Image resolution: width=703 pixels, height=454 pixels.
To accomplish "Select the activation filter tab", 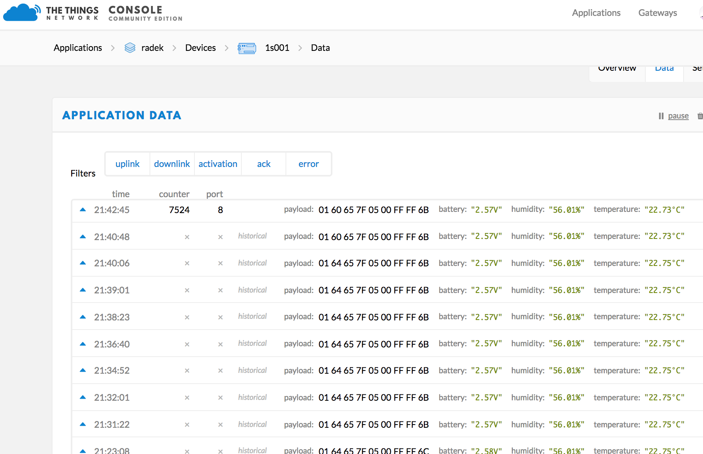I will [x=218, y=164].
